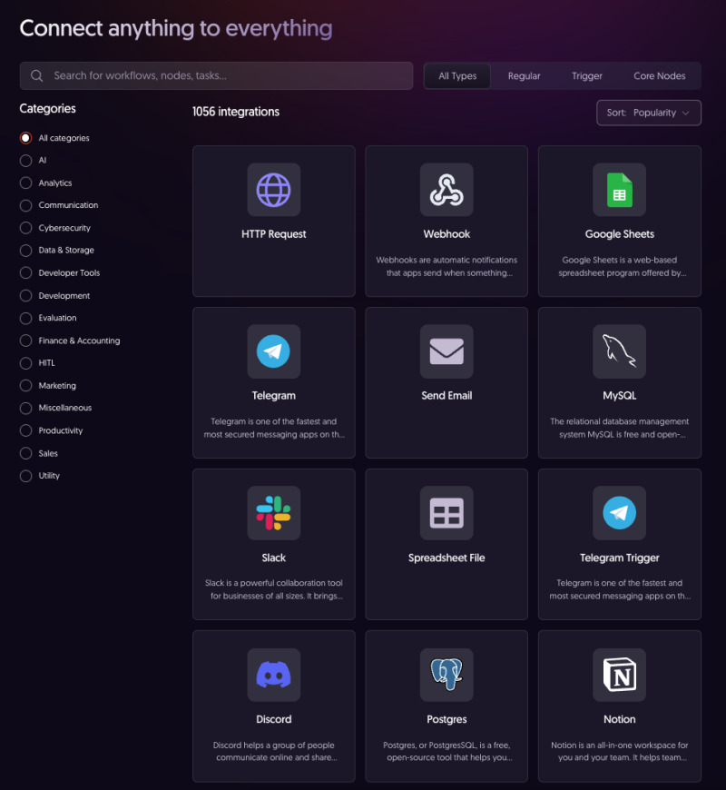
Task: Open the Sort by Popularity dropdown
Action: (x=648, y=113)
